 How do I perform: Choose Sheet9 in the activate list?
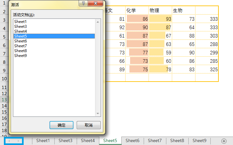pyautogui.click(x=54, y=56)
